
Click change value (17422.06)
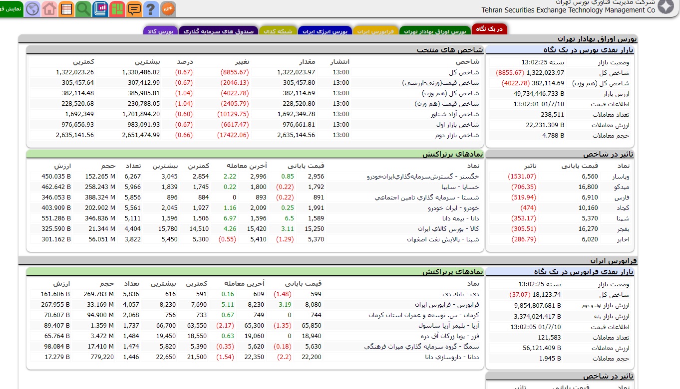233,135
